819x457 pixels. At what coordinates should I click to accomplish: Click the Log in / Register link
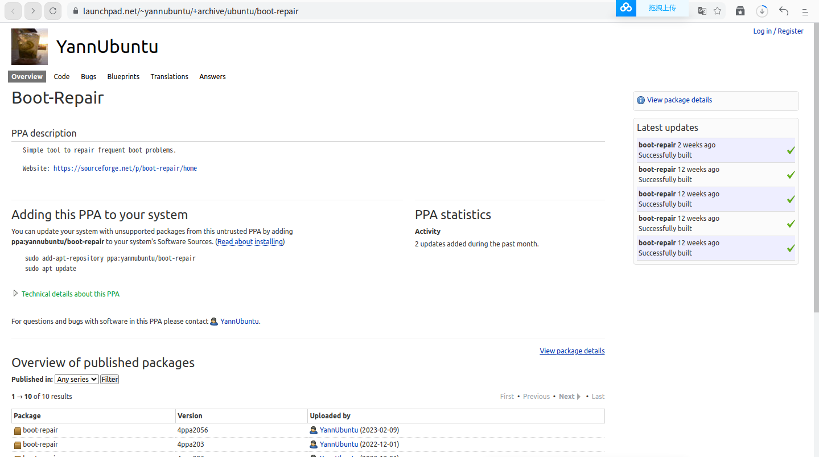778,31
